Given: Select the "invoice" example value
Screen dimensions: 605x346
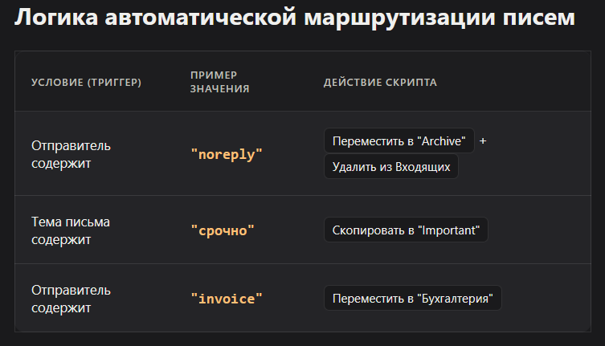Looking at the screenshot, I should point(227,299).
